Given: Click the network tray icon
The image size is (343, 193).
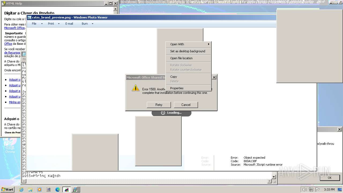Looking at the screenshot, I should pyautogui.click(x=311, y=190).
